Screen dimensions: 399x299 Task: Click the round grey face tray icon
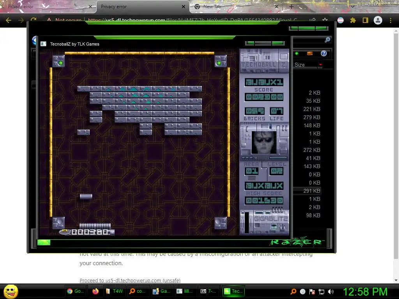(x=302, y=292)
